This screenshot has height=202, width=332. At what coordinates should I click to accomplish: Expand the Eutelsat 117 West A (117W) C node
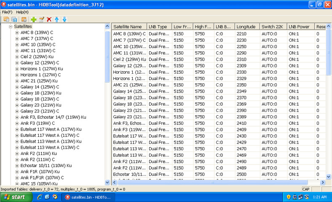[x=17, y=136]
